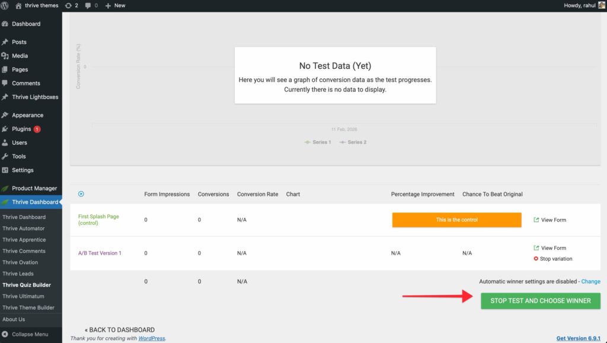
Task: Click the Collapse Menu arrow icon
Action: pyautogui.click(x=5, y=334)
